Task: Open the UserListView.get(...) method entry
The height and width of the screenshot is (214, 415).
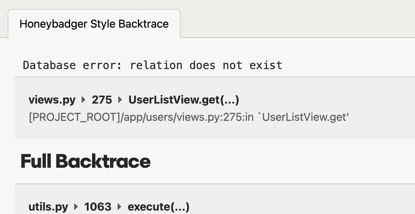Action: [x=184, y=100]
